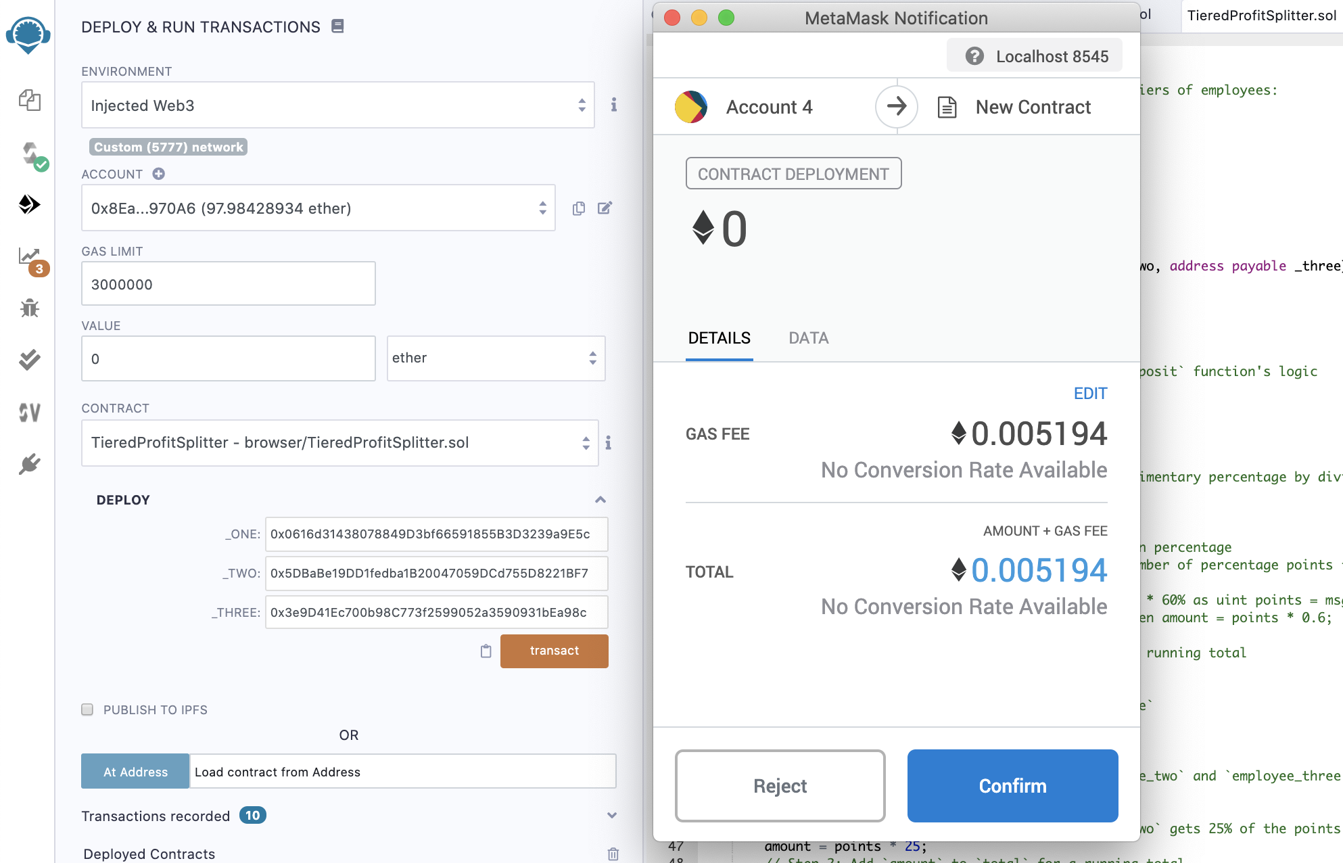
Task: Open the Debugger bug icon
Action: [x=29, y=308]
